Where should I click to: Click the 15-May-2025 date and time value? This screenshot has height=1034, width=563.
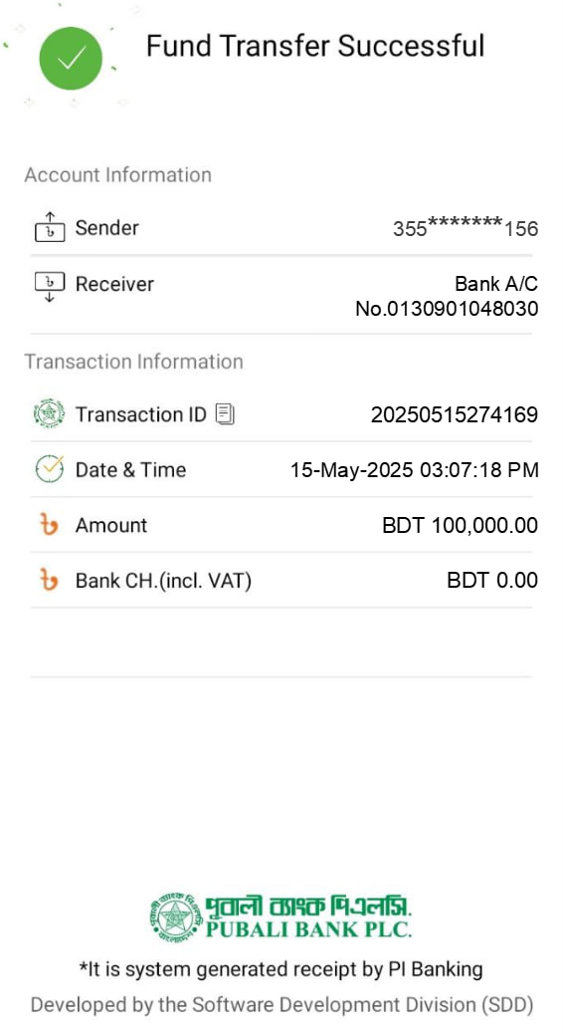(415, 470)
